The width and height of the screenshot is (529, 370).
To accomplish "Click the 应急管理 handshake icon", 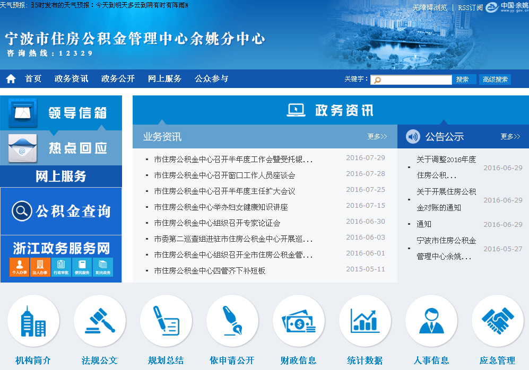I will 498,321.
